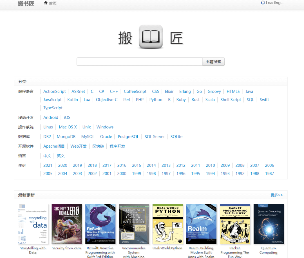This screenshot has width=304, height=258.
Task: Go to 首页 in the top navigation
Action: tap(53, 3)
